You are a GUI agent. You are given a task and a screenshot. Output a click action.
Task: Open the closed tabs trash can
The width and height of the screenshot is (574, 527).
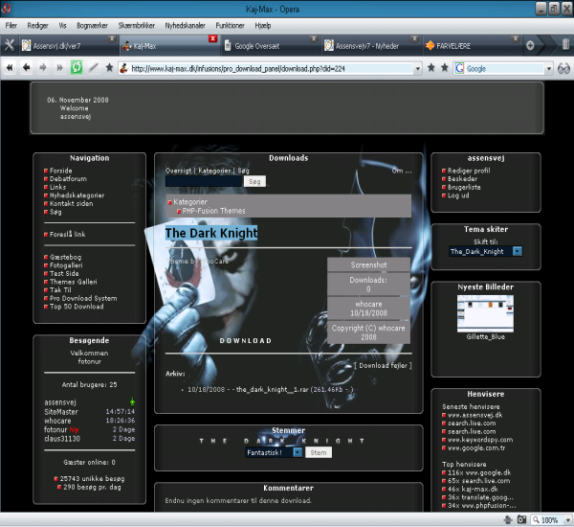565,44
